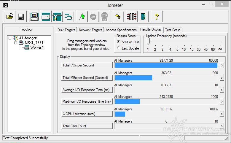
Task: Click Average I/O Response Time (ms) button
Action: [87, 90]
